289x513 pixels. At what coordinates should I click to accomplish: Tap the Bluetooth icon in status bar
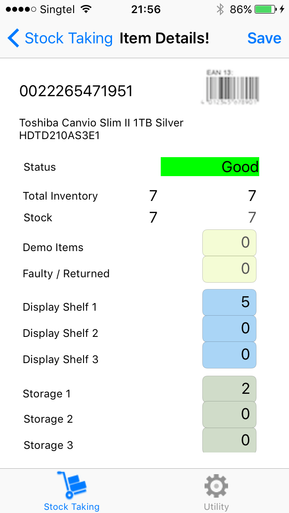(x=220, y=9)
